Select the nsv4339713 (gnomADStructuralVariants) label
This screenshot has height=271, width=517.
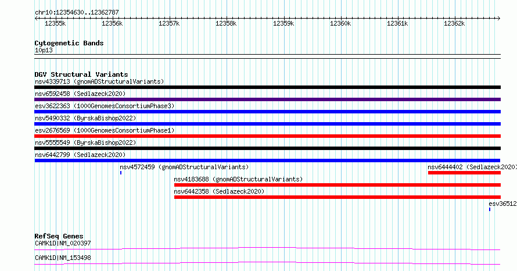[x=99, y=81]
